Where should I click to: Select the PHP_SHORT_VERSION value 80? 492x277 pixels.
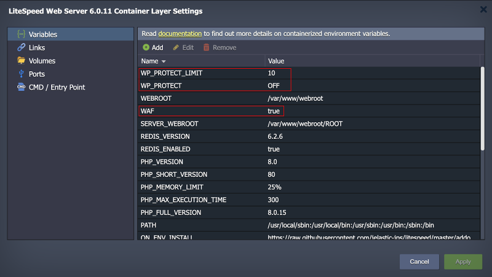[x=271, y=174]
